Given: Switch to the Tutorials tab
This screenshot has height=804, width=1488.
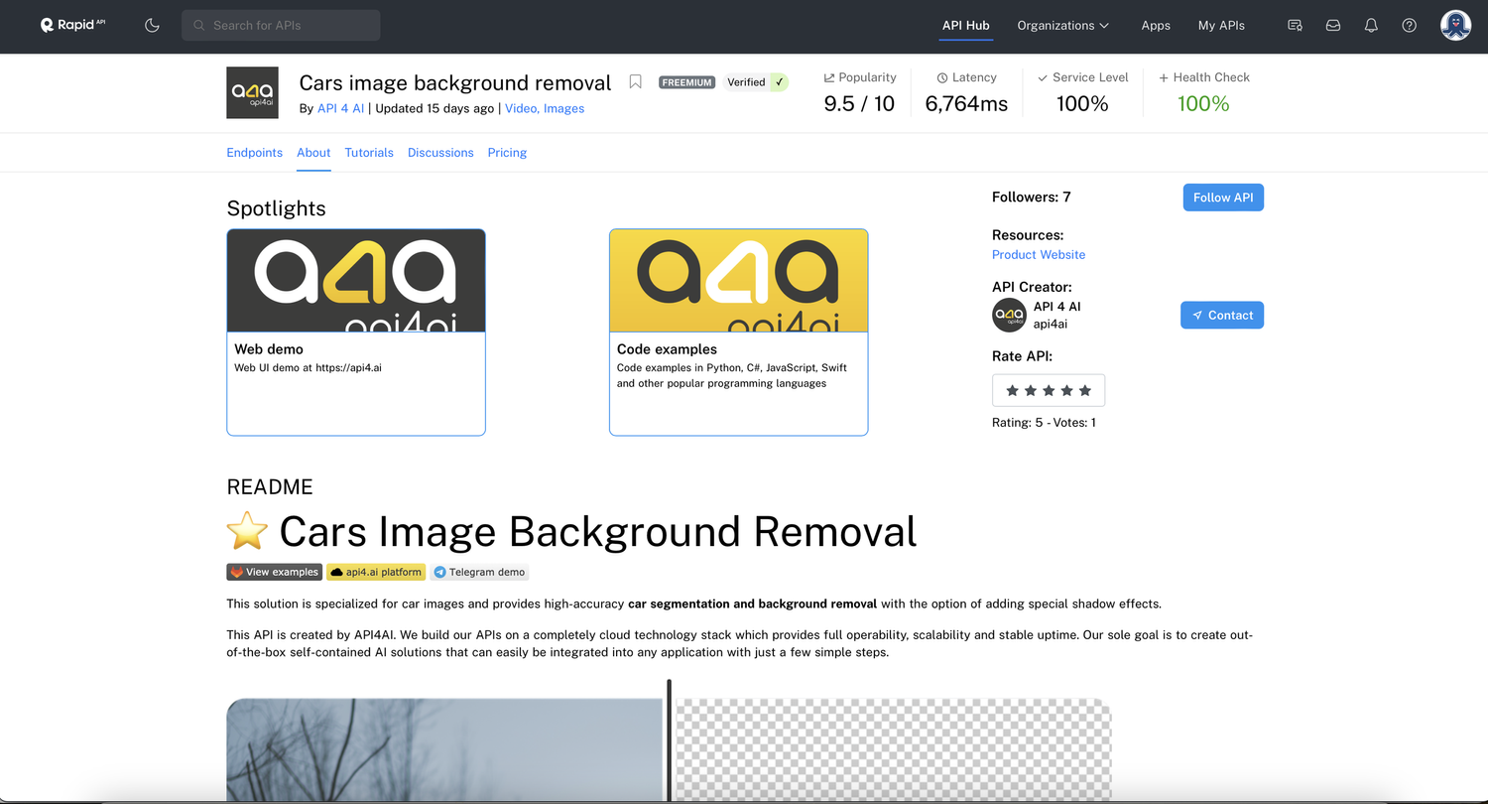Looking at the screenshot, I should (x=369, y=153).
